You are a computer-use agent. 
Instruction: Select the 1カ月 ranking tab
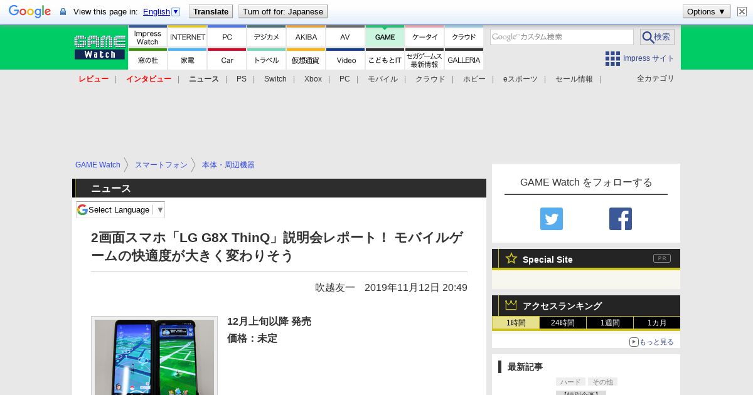click(657, 323)
